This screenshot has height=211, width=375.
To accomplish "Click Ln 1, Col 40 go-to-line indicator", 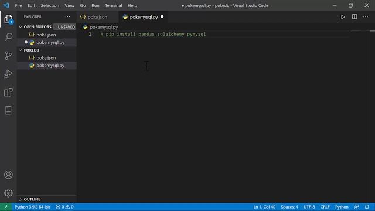I will pos(264,207).
